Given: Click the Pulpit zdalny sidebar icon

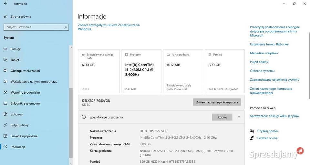Looking at the screenshot, I should click(x=5, y=125).
